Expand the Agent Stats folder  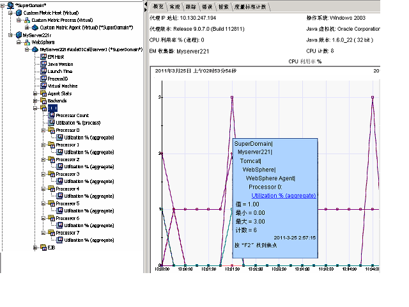[35, 93]
